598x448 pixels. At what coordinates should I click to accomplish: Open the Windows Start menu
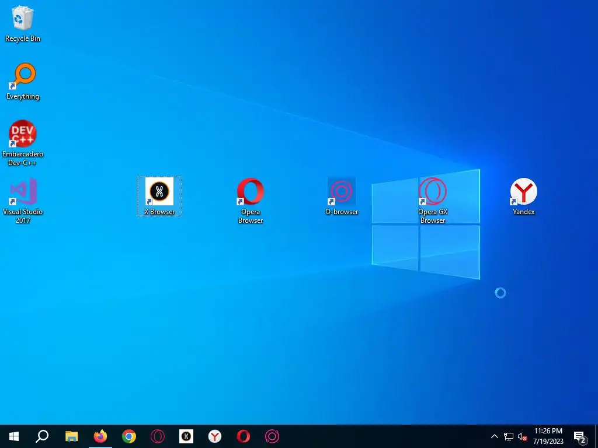(14, 436)
